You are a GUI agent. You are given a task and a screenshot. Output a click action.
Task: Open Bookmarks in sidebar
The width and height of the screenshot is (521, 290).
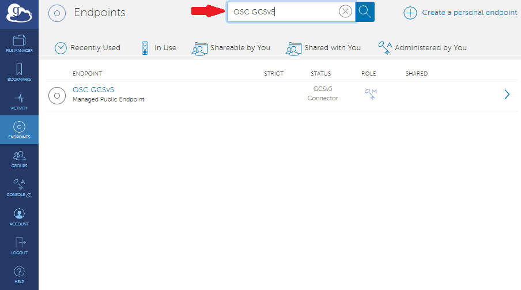pos(19,72)
